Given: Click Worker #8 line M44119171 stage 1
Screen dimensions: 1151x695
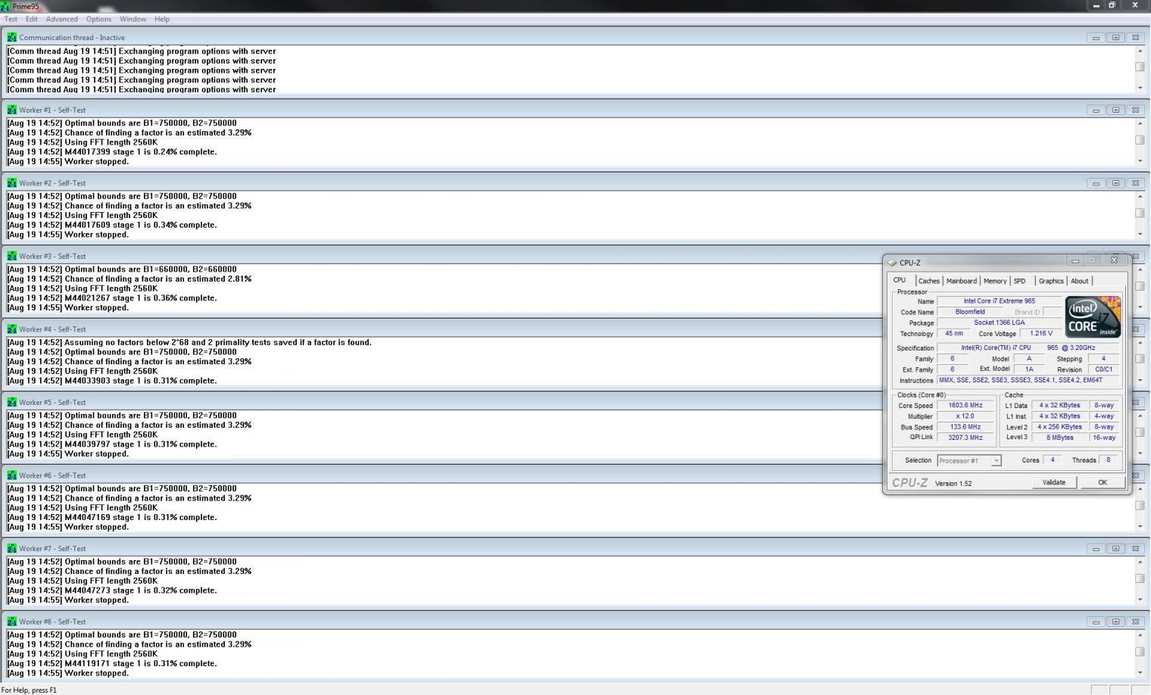Looking at the screenshot, I should tap(112, 663).
